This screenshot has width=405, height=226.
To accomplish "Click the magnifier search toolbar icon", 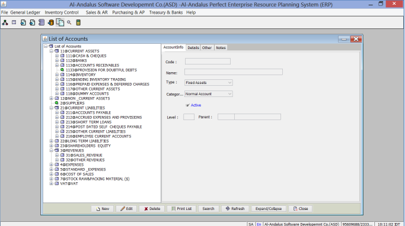I will 69,22.
